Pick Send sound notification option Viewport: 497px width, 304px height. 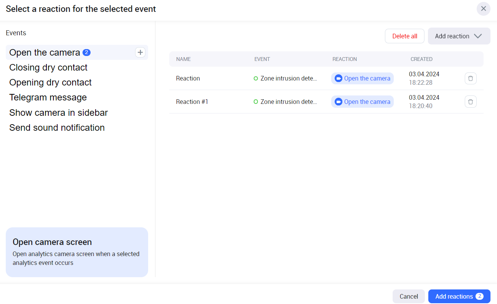tap(57, 128)
